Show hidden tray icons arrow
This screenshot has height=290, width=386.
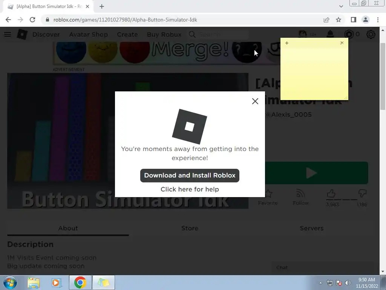(x=320, y=283)
